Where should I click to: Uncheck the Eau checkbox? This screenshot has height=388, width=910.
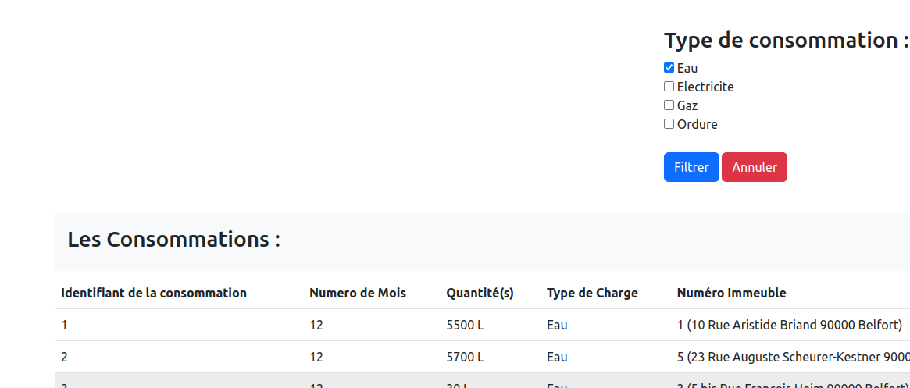(x=669, y=68)
